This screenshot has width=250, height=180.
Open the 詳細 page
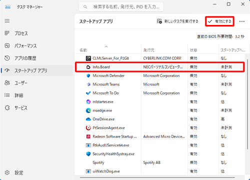coord(36,95)
